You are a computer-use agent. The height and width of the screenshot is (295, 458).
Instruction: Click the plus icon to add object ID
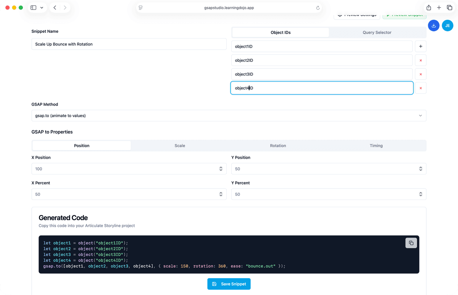pos(421,47)
